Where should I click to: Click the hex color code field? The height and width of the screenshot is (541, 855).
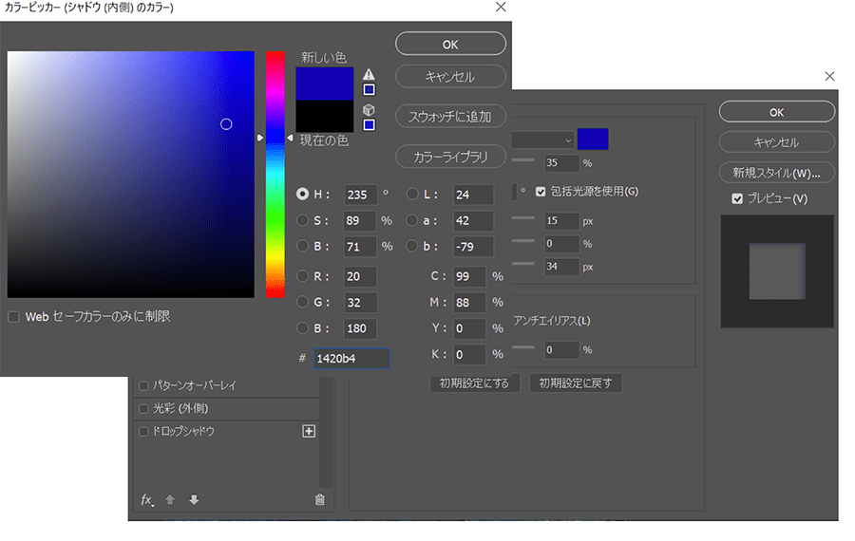[x=351, y=358]
